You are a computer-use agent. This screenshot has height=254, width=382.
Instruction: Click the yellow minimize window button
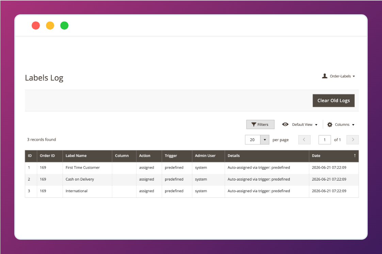pos(50,25)
